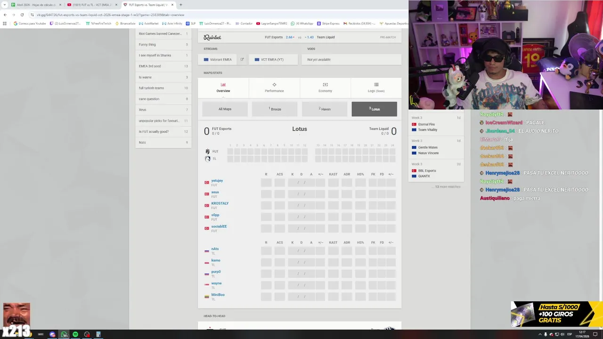Show All Maps stats
This screenshot has width=603, height=339.
(225, 109)
